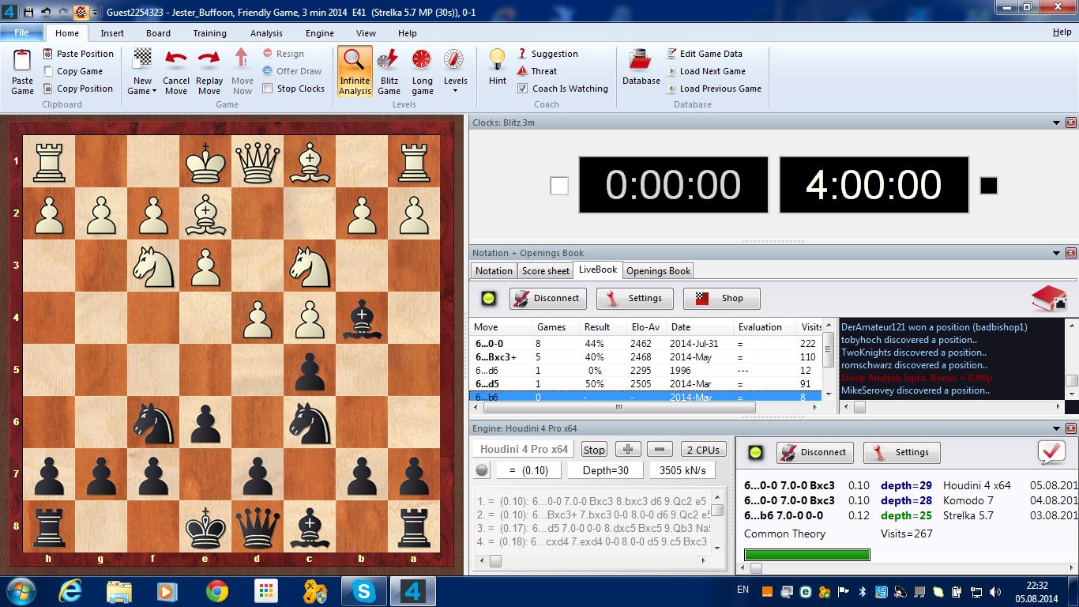The width and height of the screenshot is (1079, 607).
Task: Expand the Clocks panel dropdown arrow
Action: pos(1056,123)
